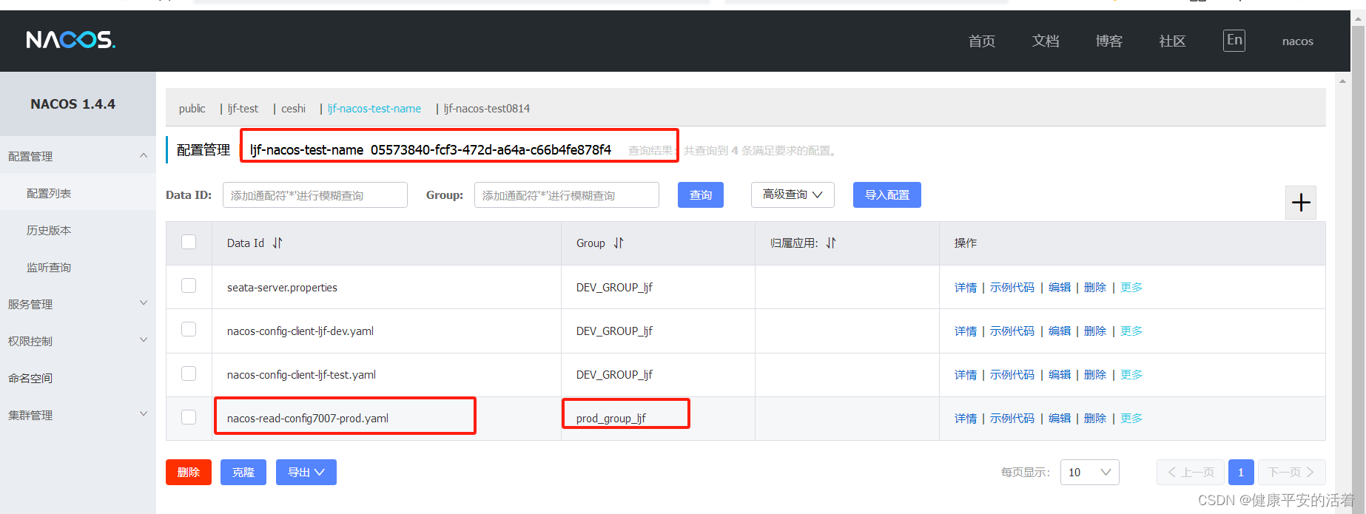Image resolution: width=1366 pixels, height=514 pixels.
Task: Sort by Group column arrows
Action: [x=619, y=243]
